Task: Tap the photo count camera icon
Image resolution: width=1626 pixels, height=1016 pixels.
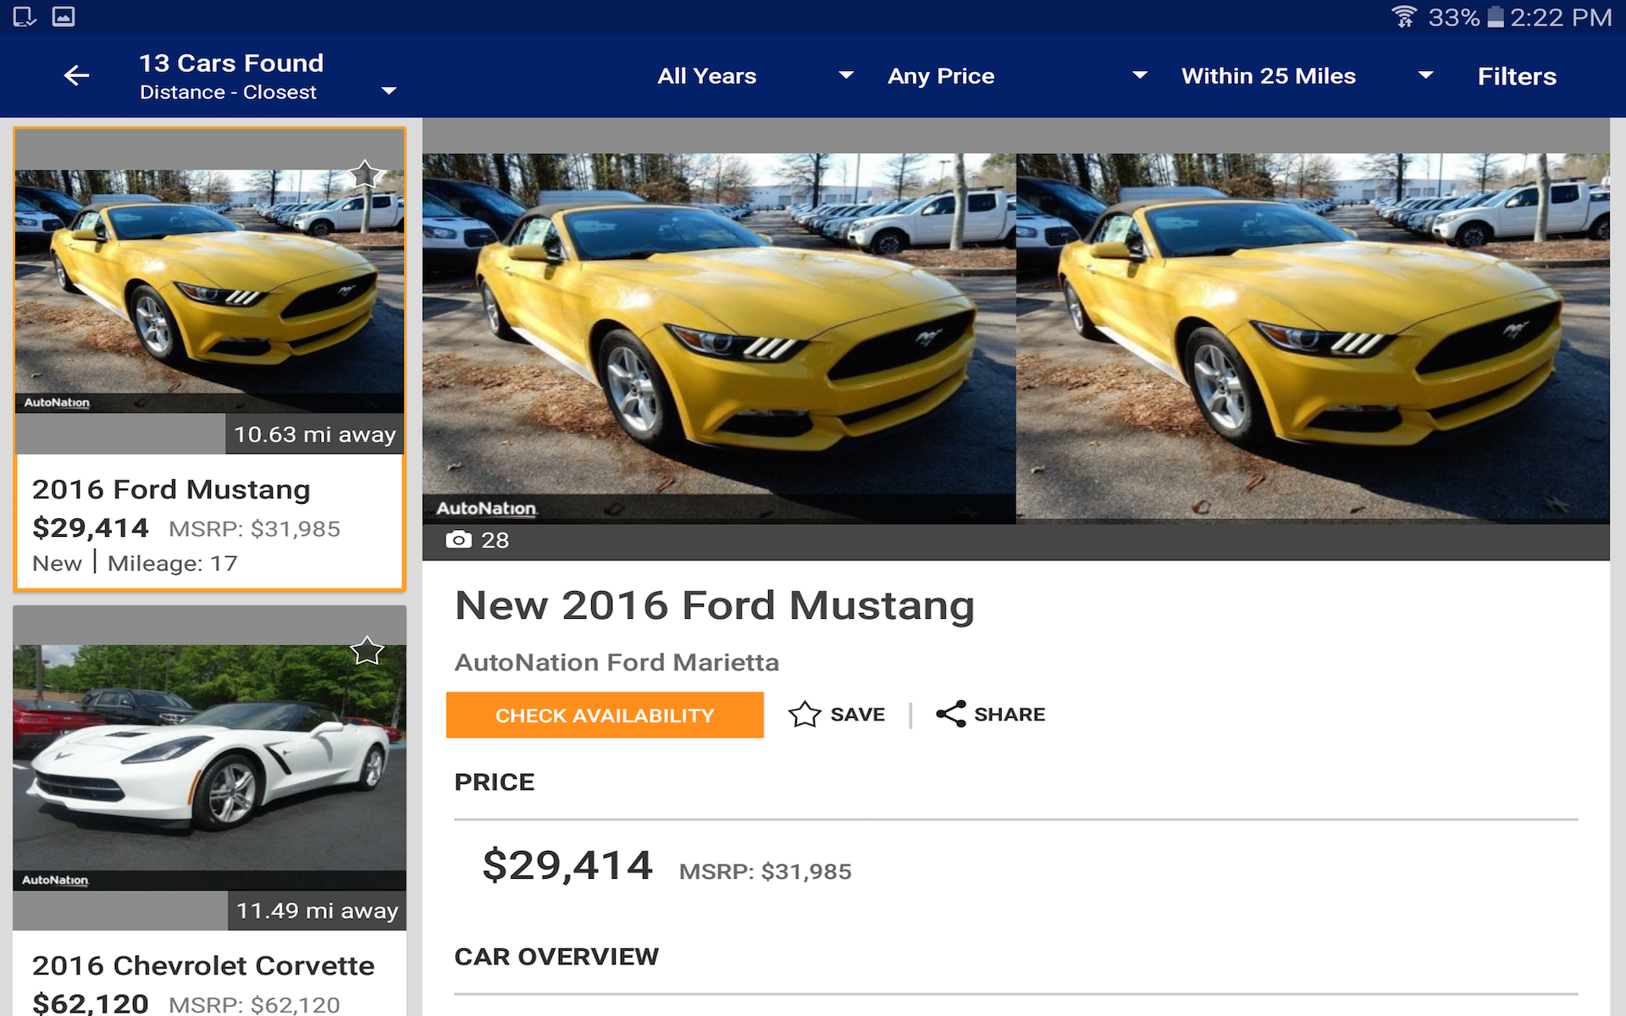Action: 458,540
